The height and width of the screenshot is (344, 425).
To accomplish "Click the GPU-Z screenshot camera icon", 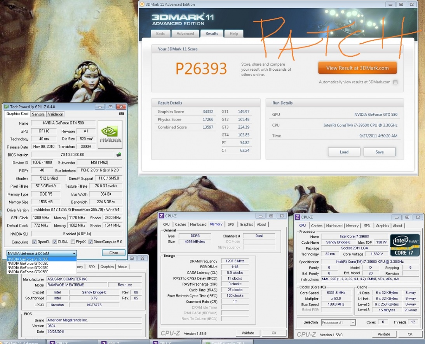I will (121, 114).
